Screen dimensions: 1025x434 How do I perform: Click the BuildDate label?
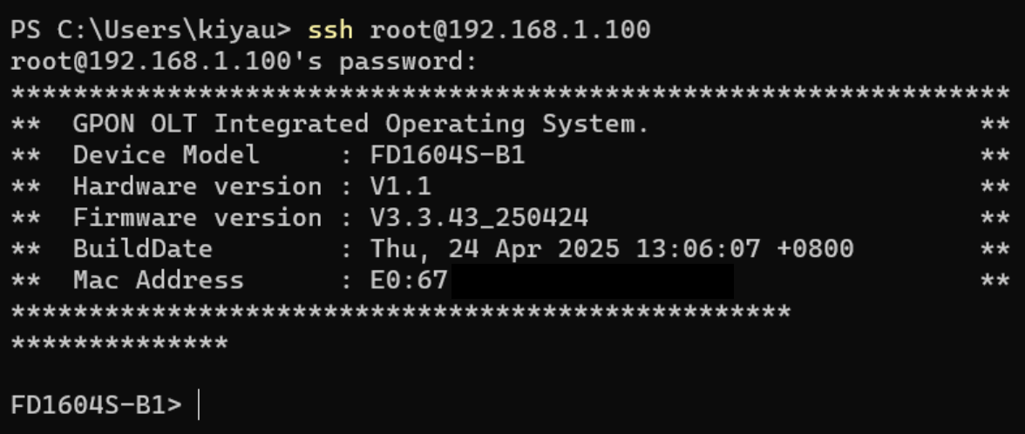point(142,249)
